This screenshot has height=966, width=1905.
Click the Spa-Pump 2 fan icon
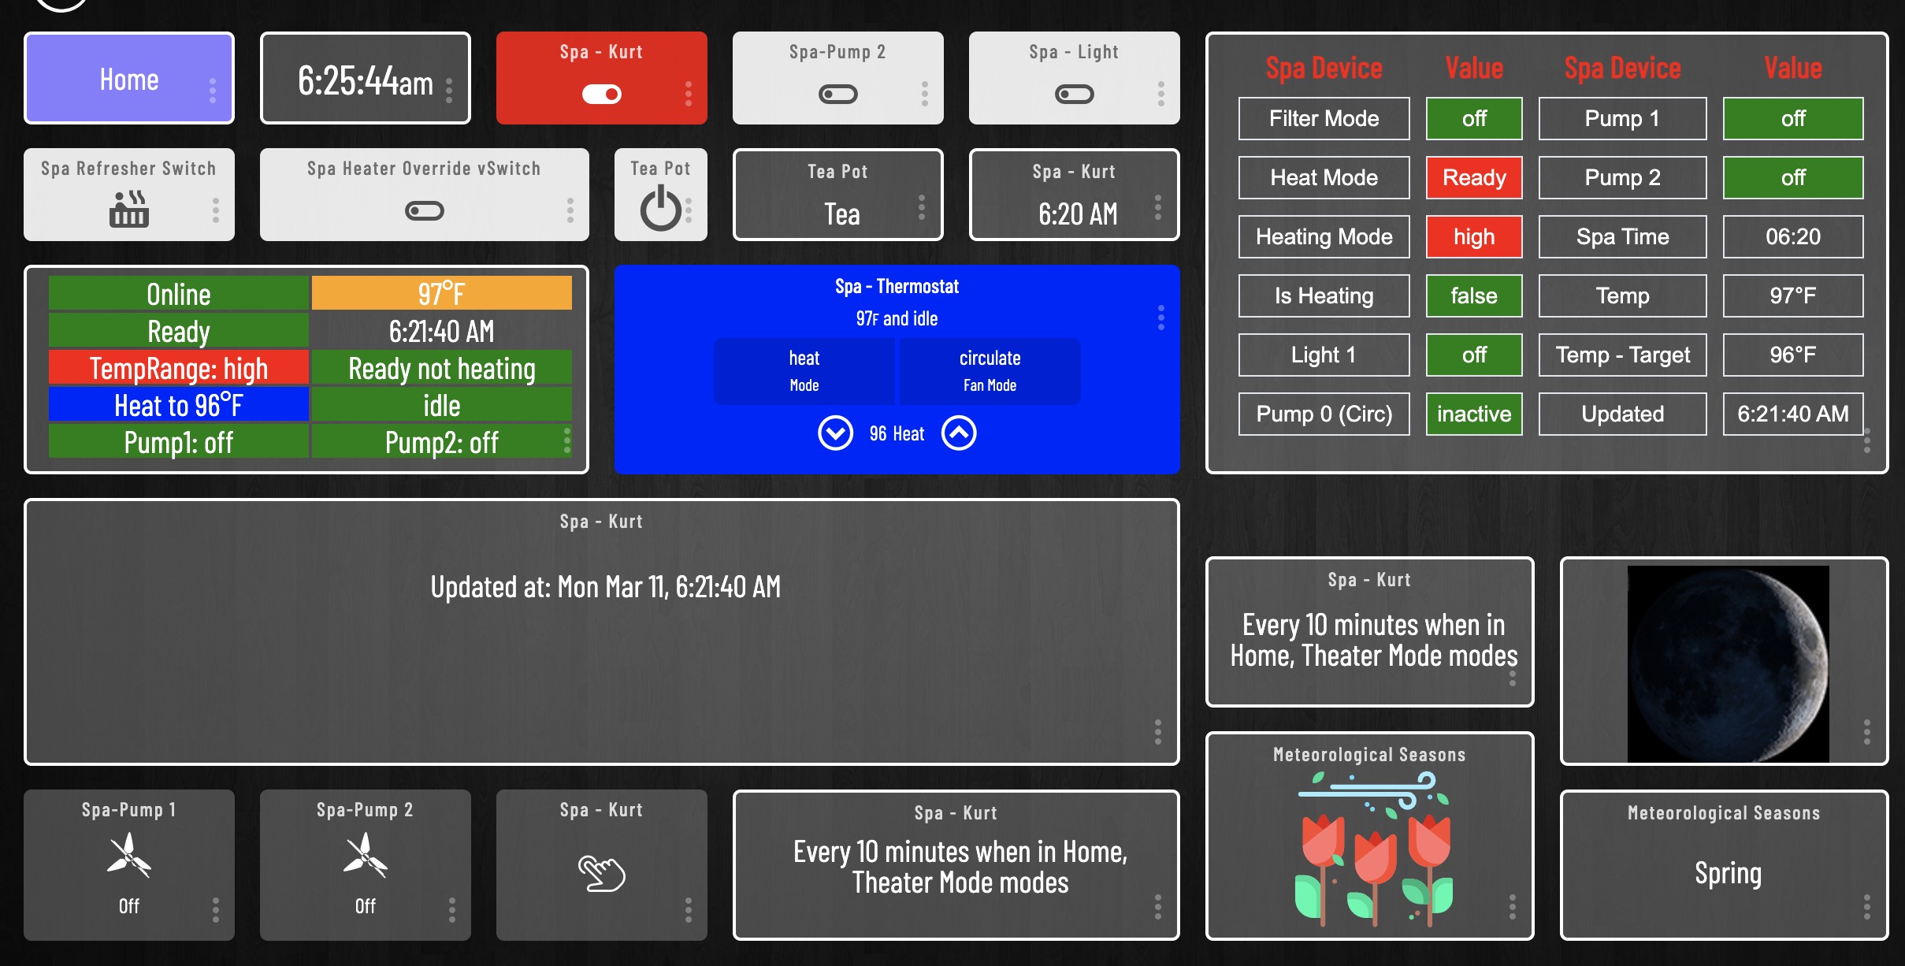click(365, 856)
